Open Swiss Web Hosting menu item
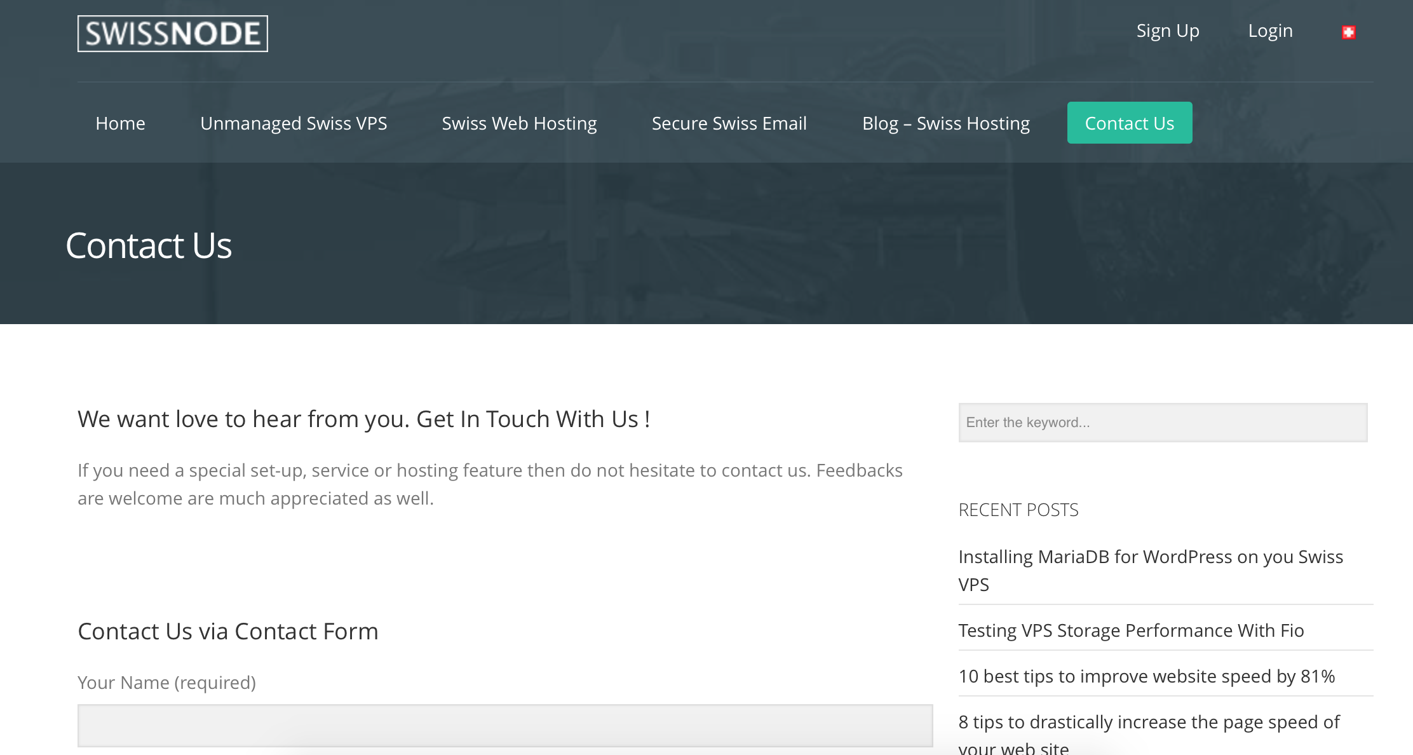The width and height of the screenshot is (1413, 755). point(519,123)
